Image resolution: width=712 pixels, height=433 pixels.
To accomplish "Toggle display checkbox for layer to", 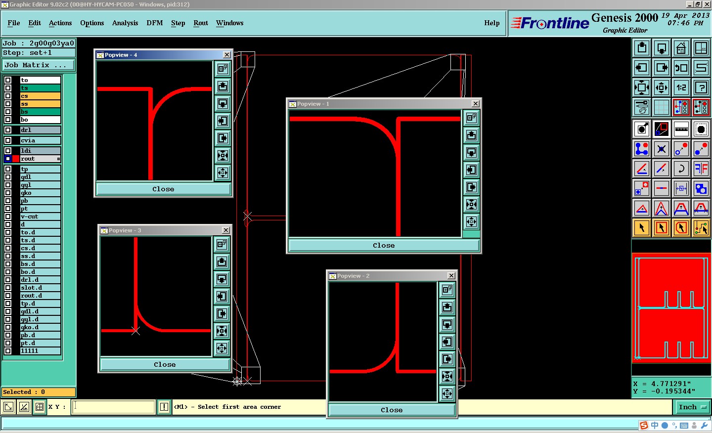I will pyautogui.click(x=8, y=80).
